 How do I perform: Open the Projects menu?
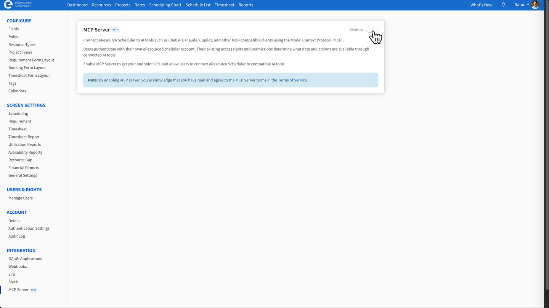tap(123, 5)
